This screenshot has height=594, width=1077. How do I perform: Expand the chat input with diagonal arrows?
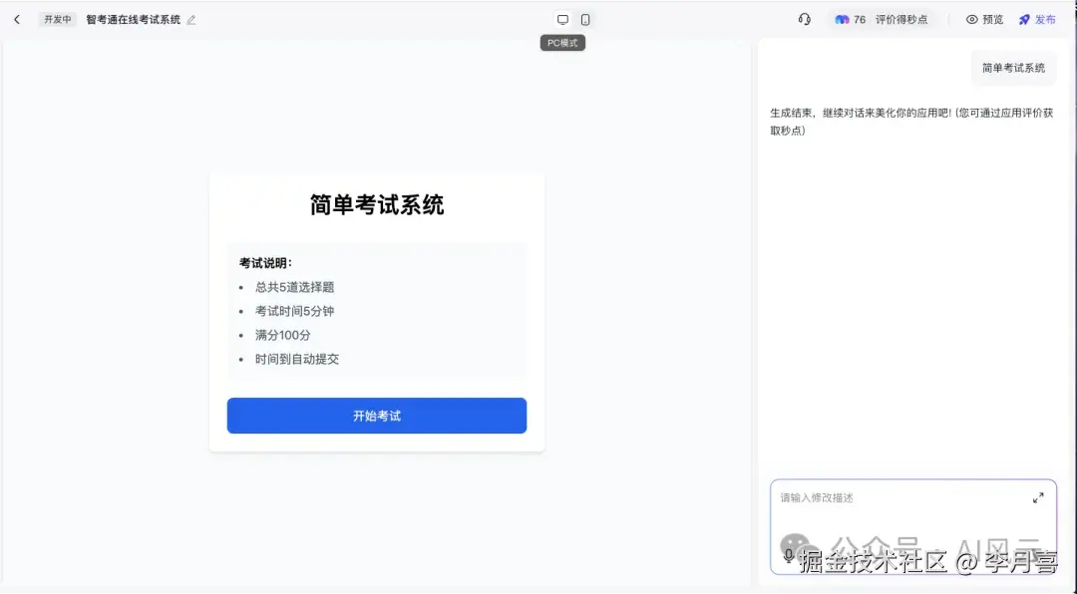[x=1038, y=498]
